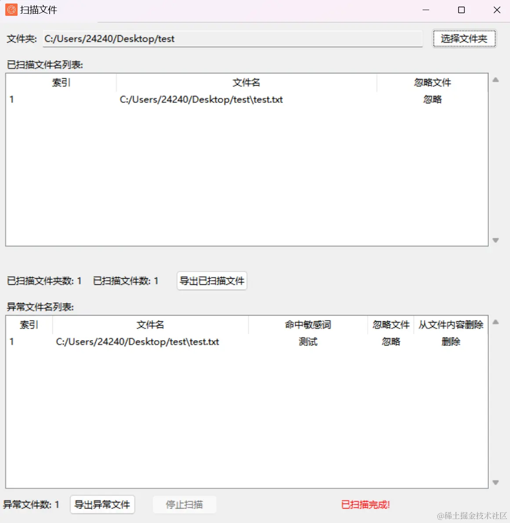Click the 忽略文件 column header in the abnormal list
The width and height of the screenshot is (510, 523).
click(x=391, y=324)
